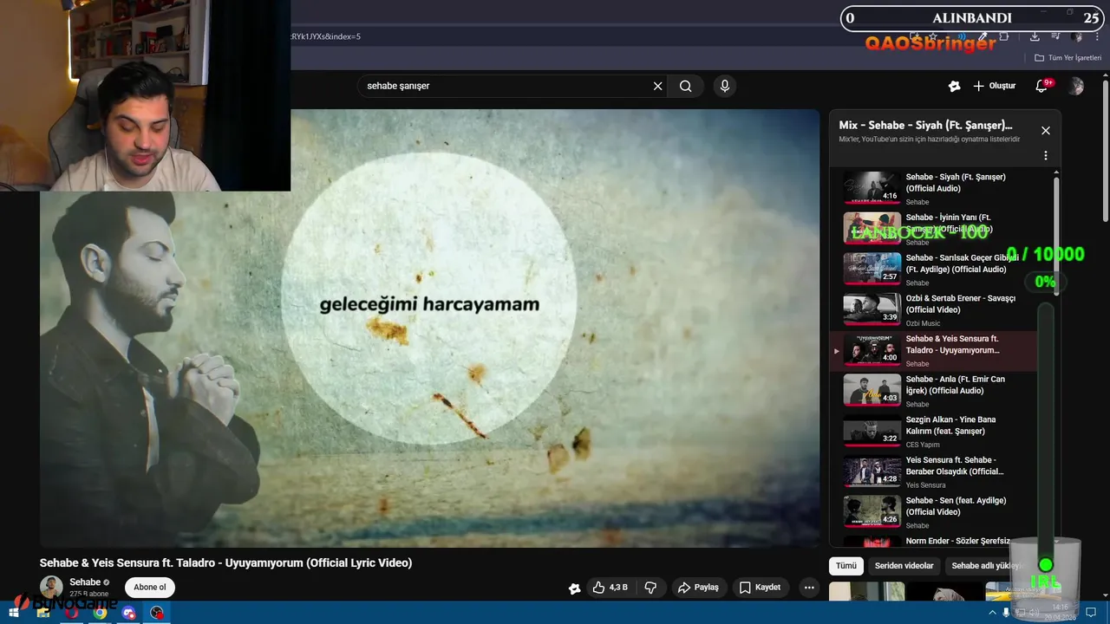Open system volume icon in tray
Screen dimensions: 1110x624
click(x=1034, y=613)
